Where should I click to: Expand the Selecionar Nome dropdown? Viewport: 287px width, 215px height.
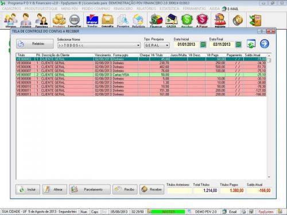pos(138,45)
